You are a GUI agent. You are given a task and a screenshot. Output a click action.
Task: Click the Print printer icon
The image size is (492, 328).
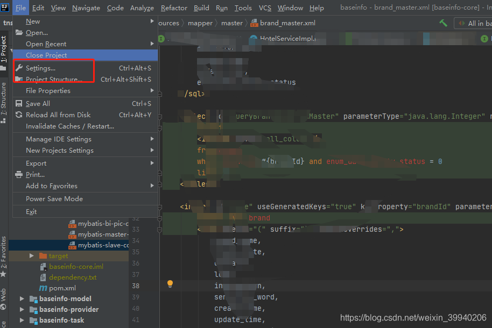[19, 174]
